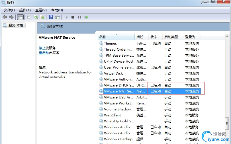Select the Windows Backup service row
This screenshot has height=144, width=231.
pos(150,139)
